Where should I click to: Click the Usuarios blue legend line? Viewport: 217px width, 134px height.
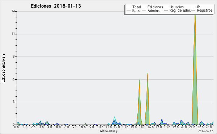(x=166, y=7)
